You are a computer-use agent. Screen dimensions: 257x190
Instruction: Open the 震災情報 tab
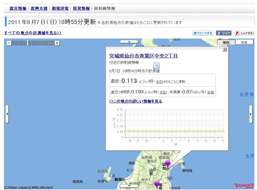click(18, 8)
